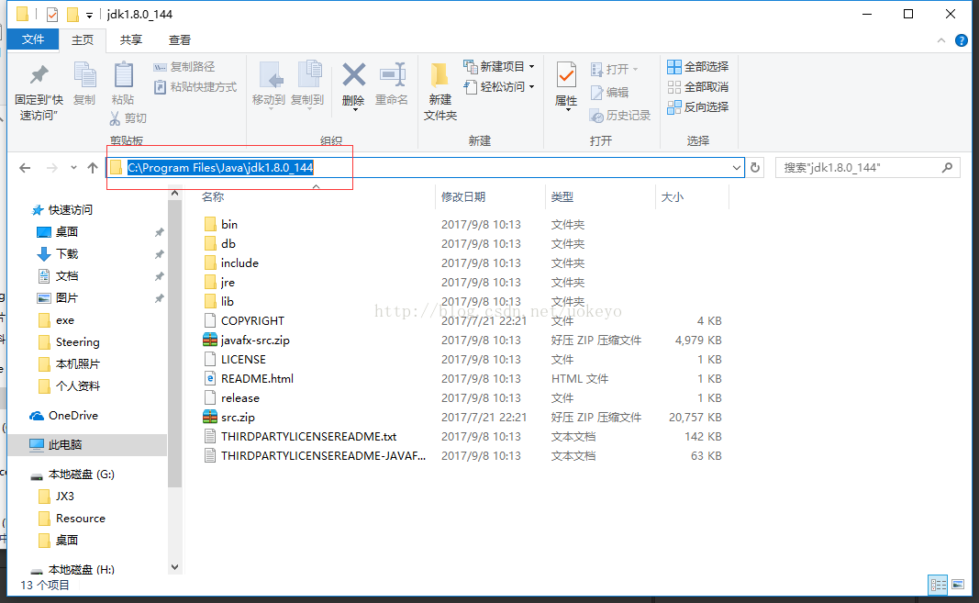Select OneDrive in the navigation pane
The image size is (979, 603).
pos(63,416)
